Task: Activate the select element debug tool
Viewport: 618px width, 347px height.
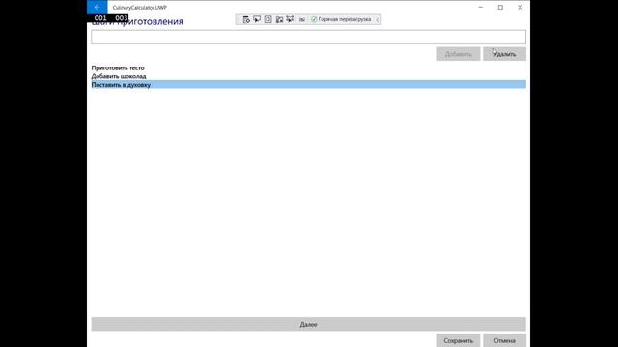Action: click(x=257, y=19)
